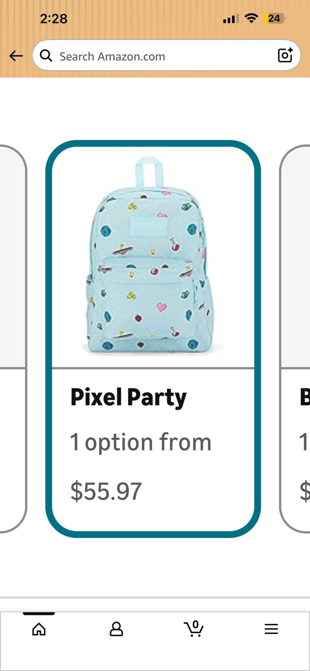Open the hamburger menu icon
The width and height of the screenshot is (310, 671).
coord(271,629)
